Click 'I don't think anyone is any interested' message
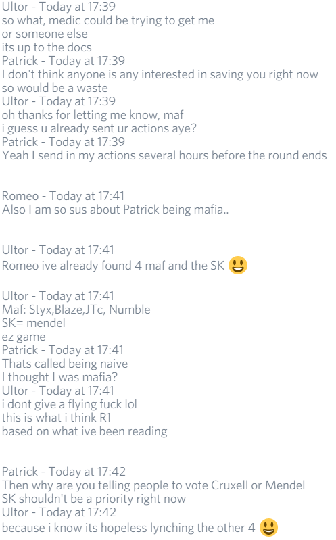Screen dimensions: 336x540 [x=160, y=74]
